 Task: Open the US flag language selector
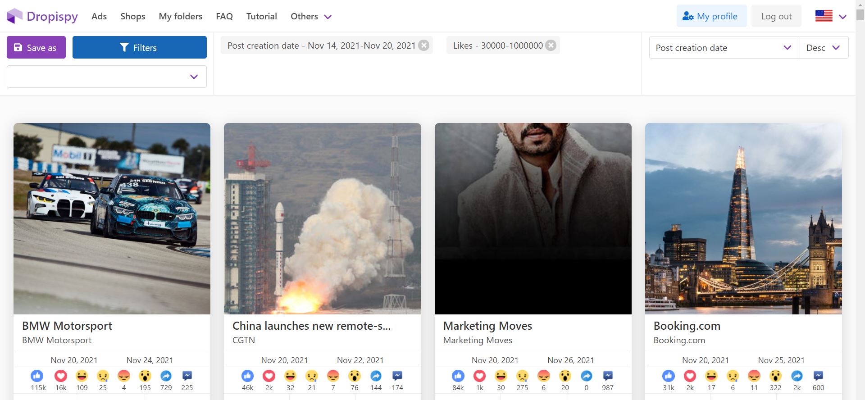coord(831,16)
